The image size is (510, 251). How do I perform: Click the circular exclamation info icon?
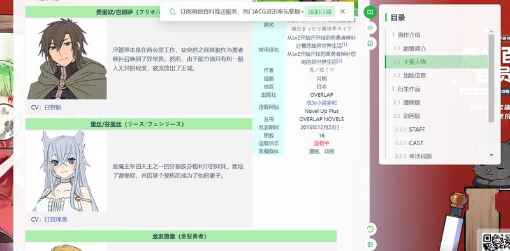point(370,229)
